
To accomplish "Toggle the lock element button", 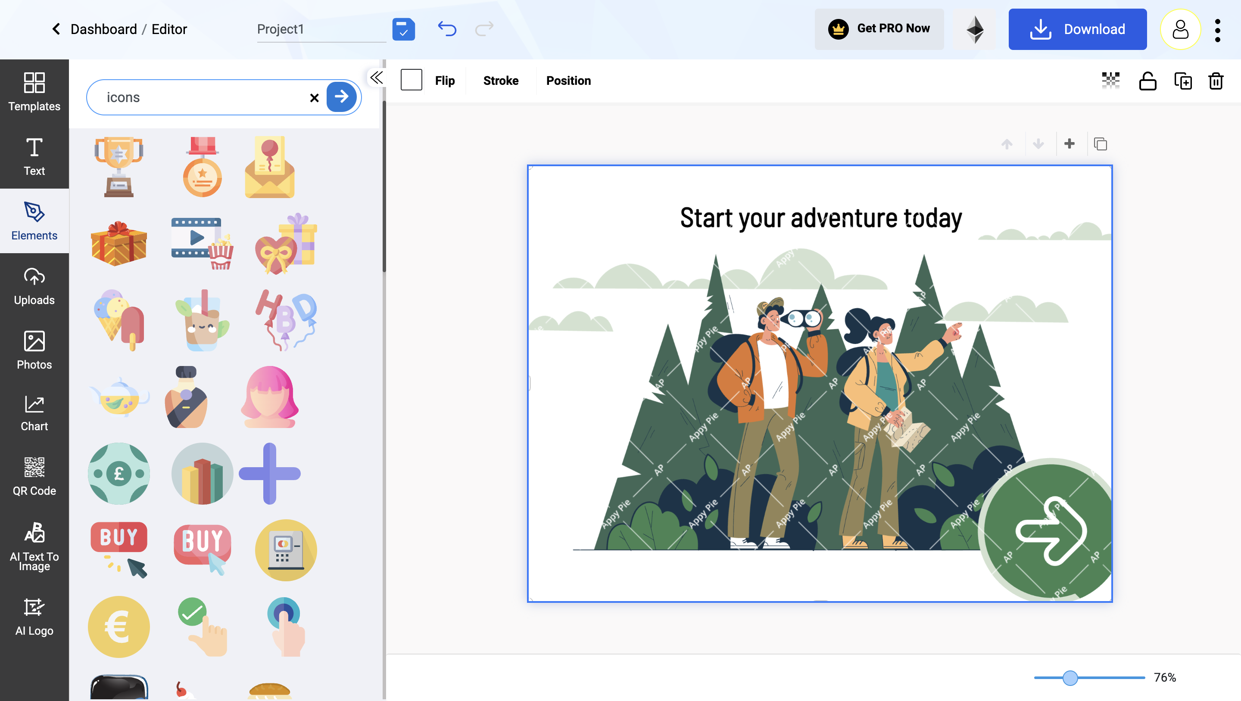I will 1147,80.
